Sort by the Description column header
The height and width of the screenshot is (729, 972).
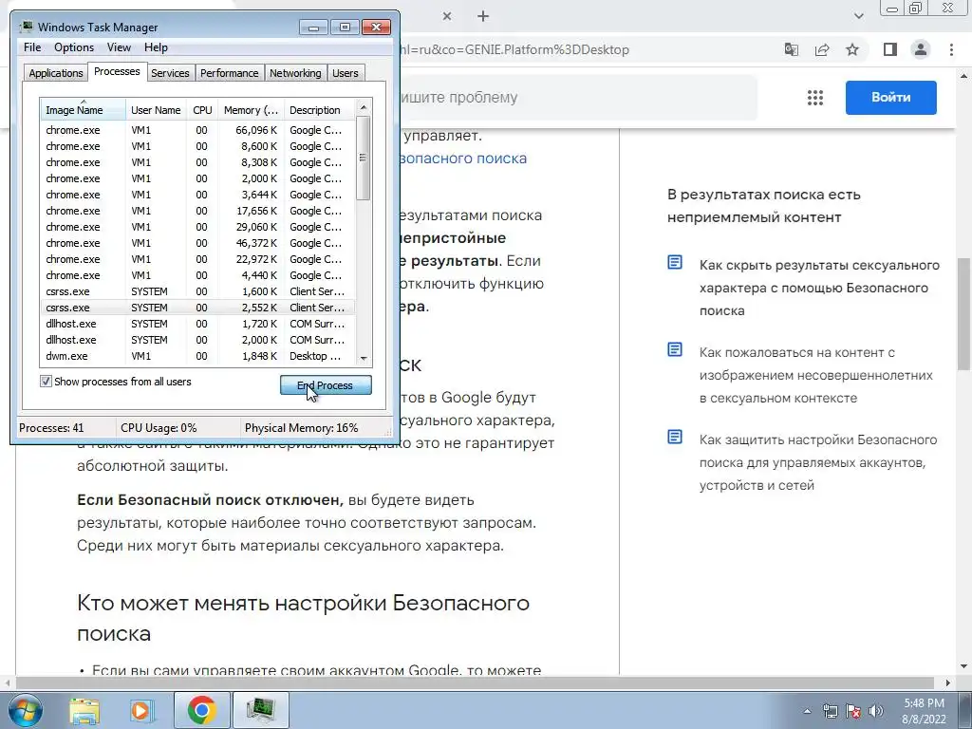[319, 110]
